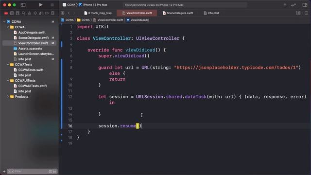Screen dimensions: 311x175
Task: Go forward in editor history
Action: coord(74,13)
